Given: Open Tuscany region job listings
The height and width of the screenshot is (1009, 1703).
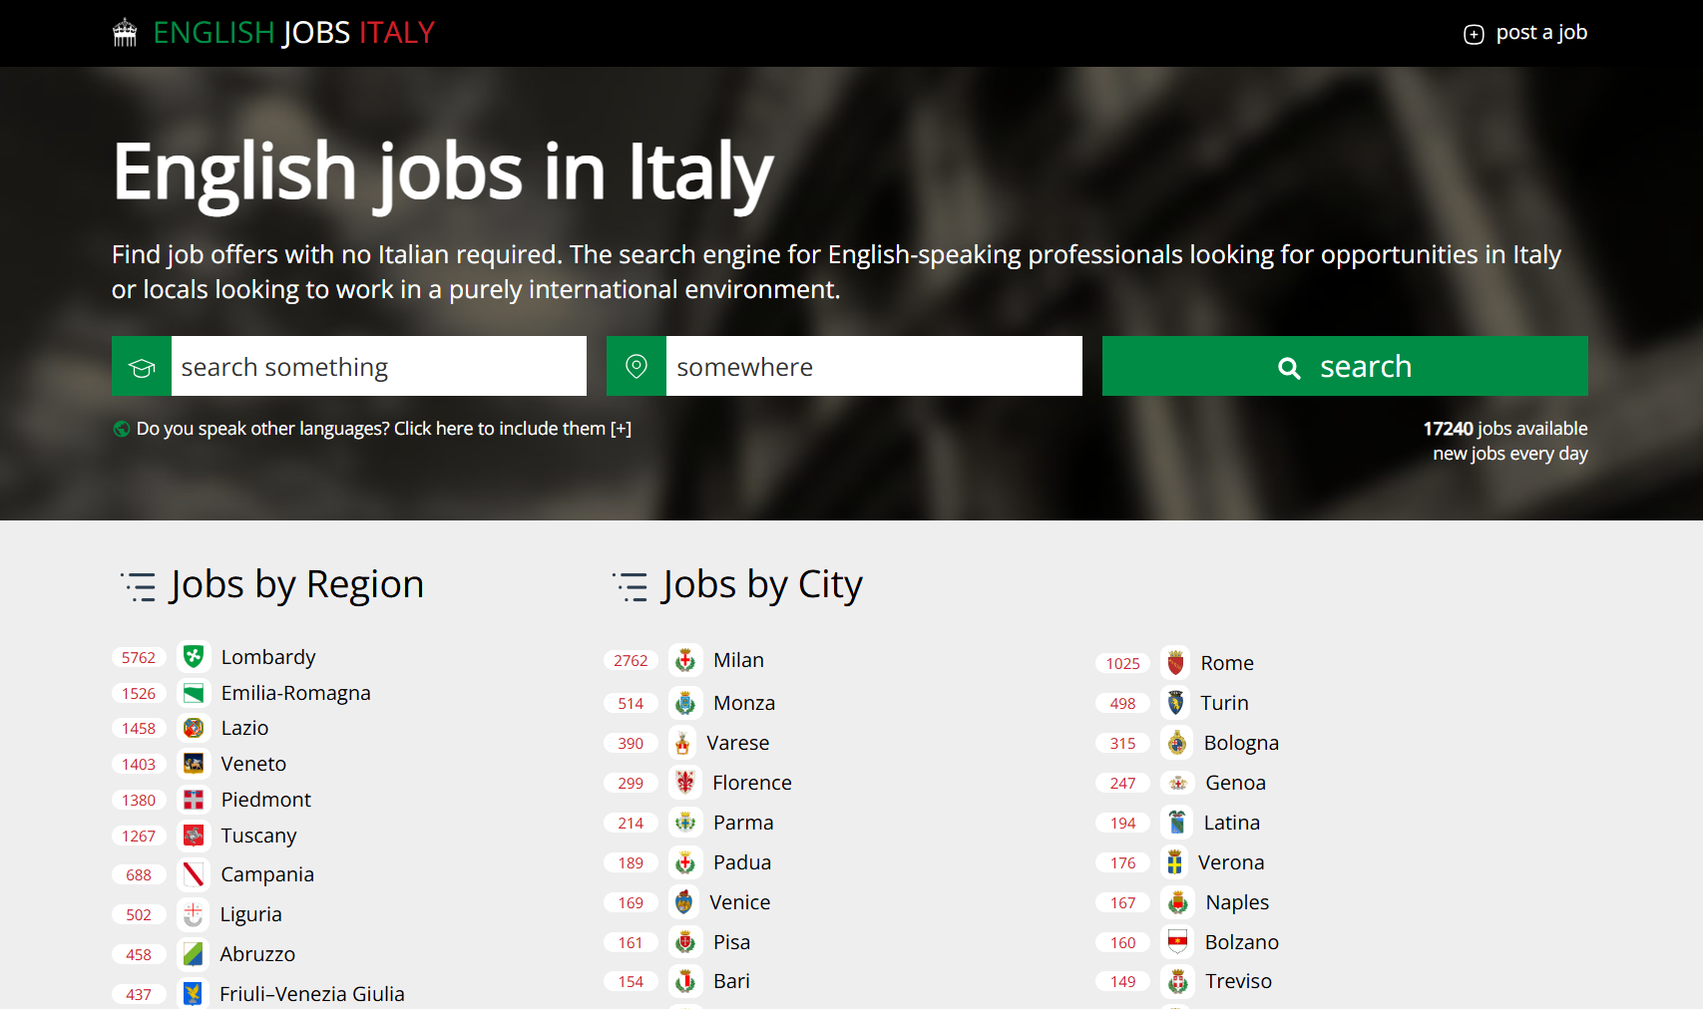Looking at the screenshot, I should point(258,836).
